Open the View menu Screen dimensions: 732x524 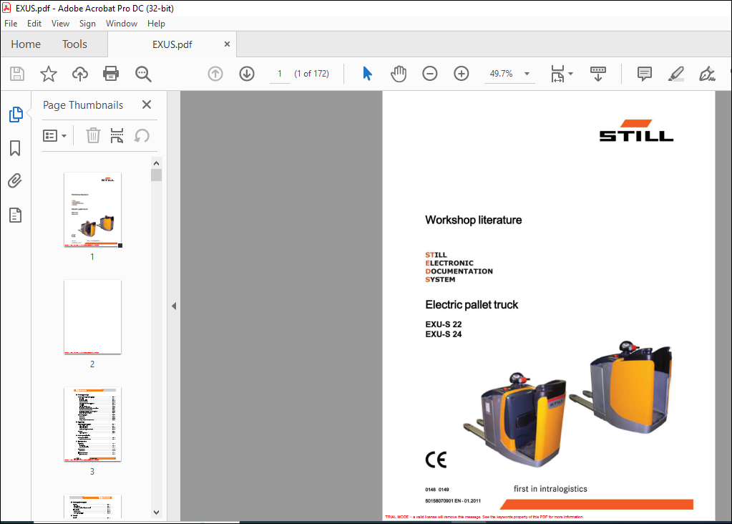coord(60,24)
